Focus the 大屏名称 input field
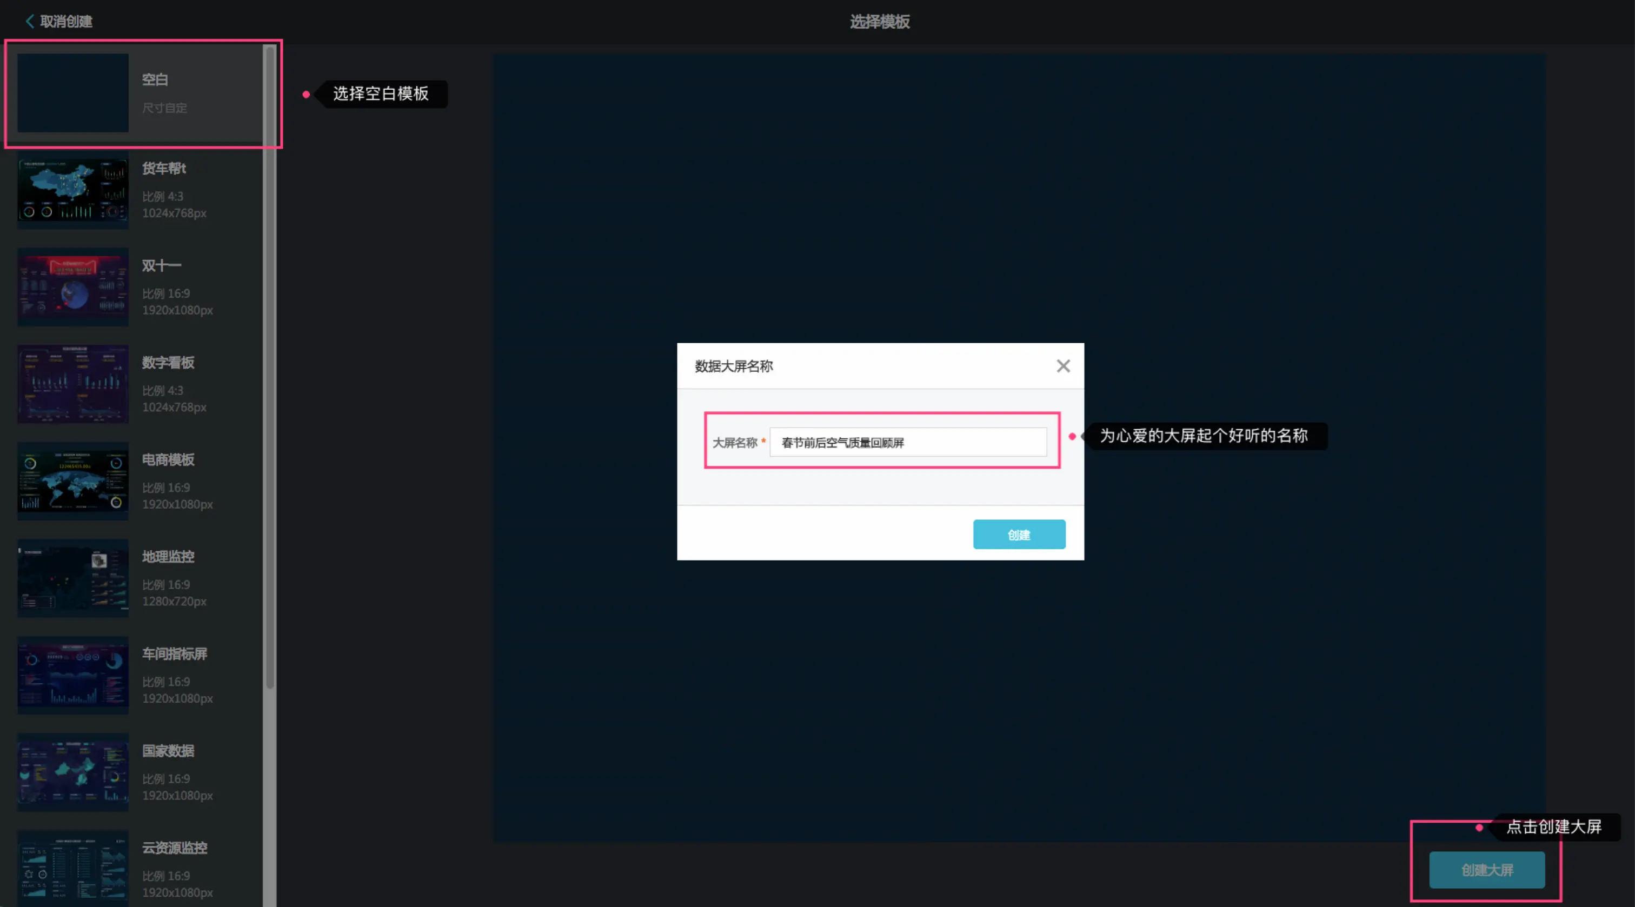The height and width of the screenshot is (907, 1635). [x=908, y=442]
